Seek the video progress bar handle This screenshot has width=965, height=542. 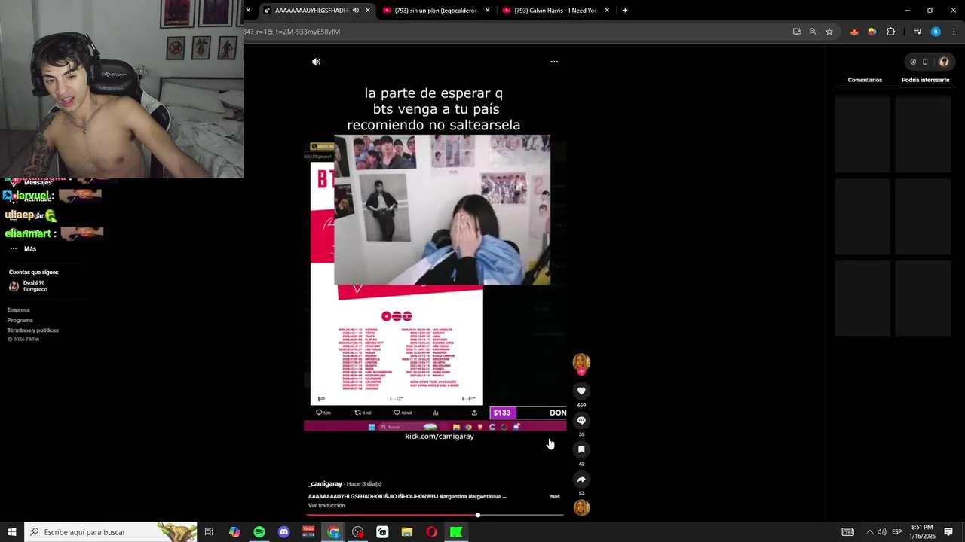[x=478, y=515]
